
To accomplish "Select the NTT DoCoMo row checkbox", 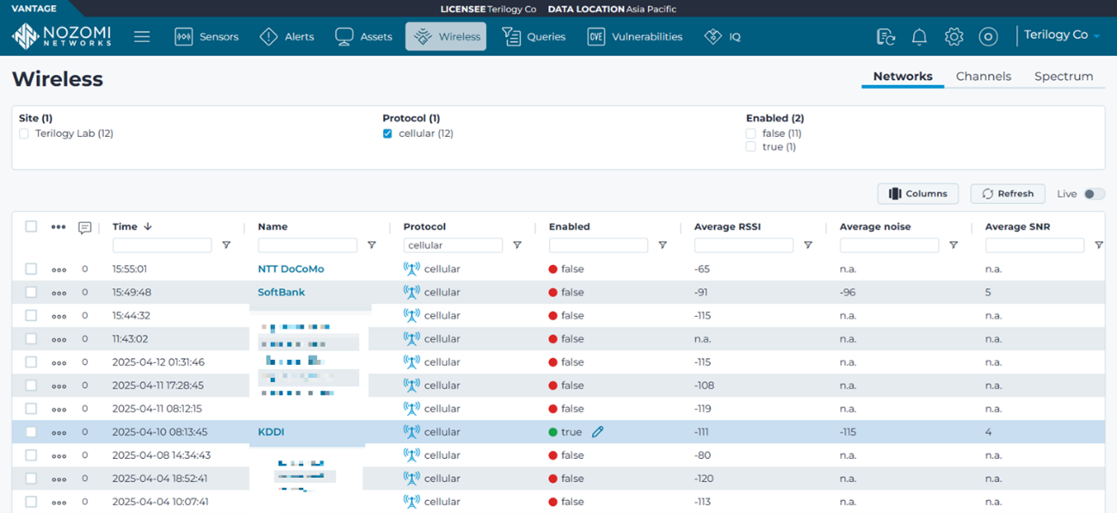I will 31,269.
